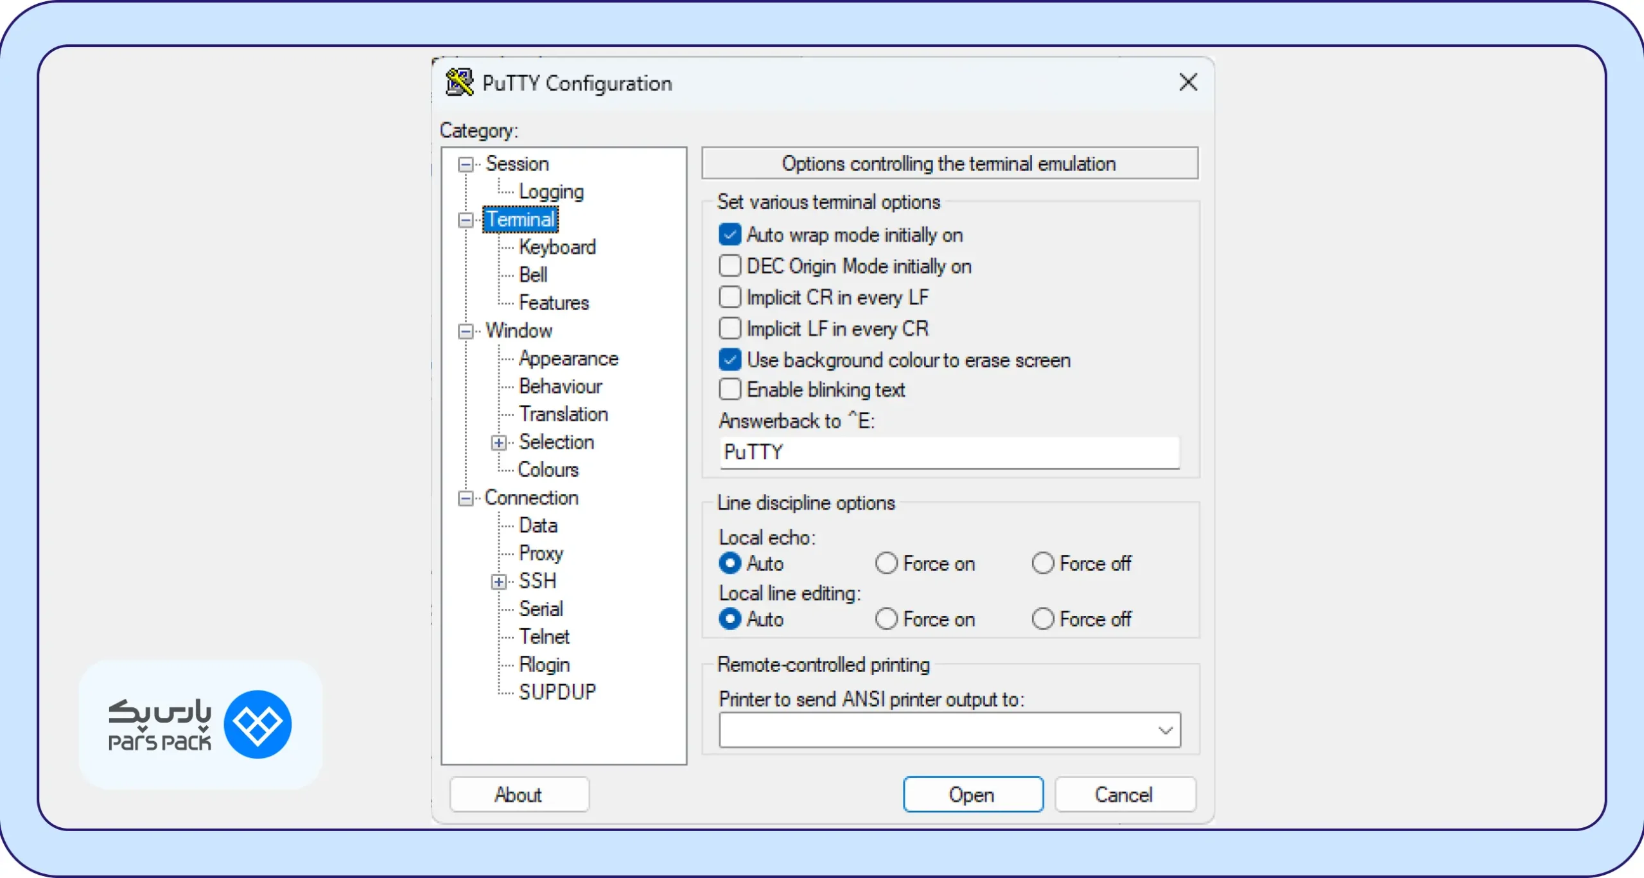Open the Window category
This screenshot has width=1644, height=878.
519,331
